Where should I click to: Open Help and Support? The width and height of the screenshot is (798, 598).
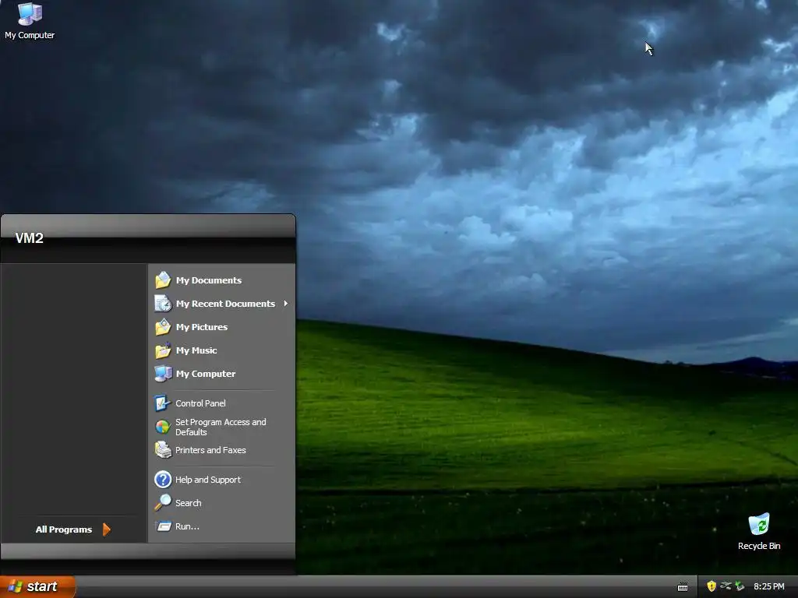222,480
